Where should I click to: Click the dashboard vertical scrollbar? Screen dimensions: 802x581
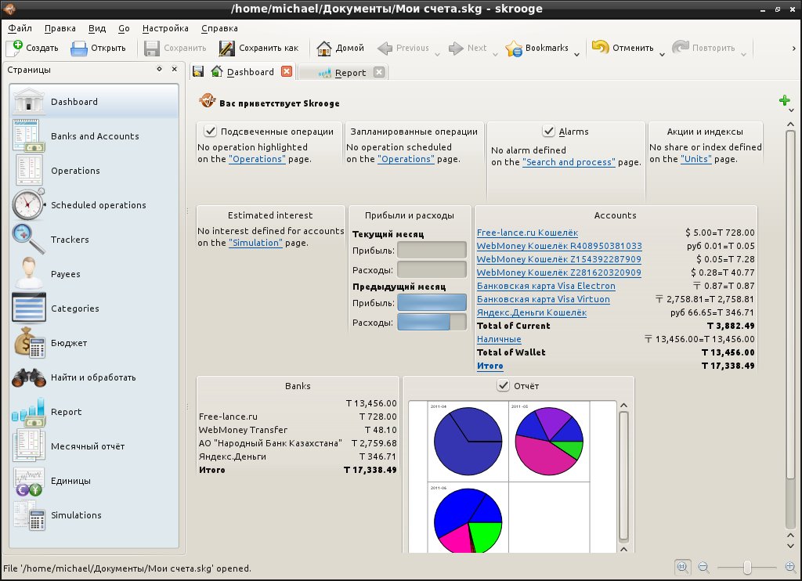790,330
